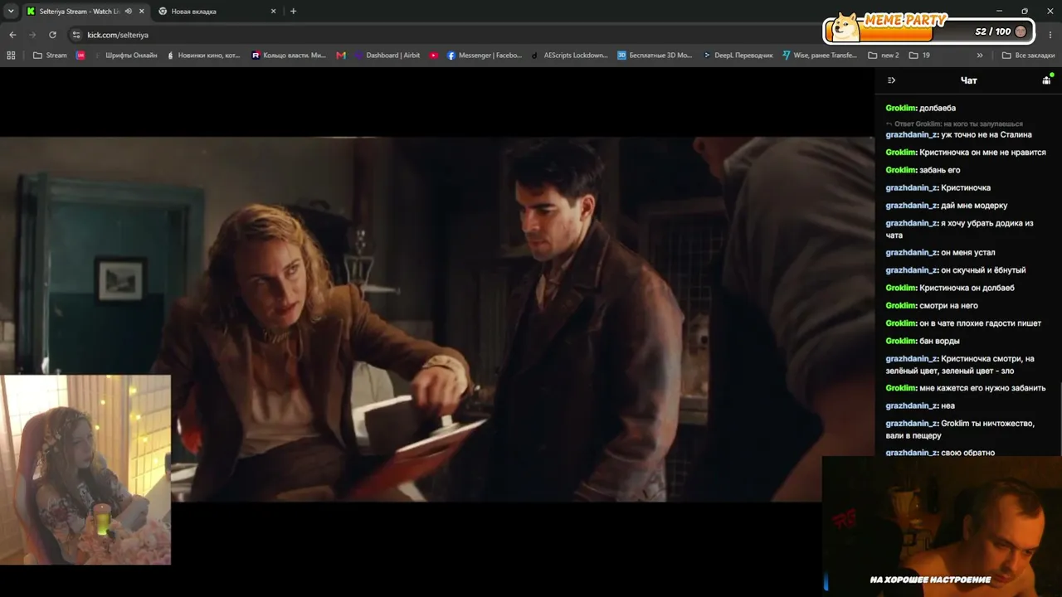Open the Все закладки folder
Image resolution: width=1062 pixels, height=597 pixels.
pos(1028,56)
